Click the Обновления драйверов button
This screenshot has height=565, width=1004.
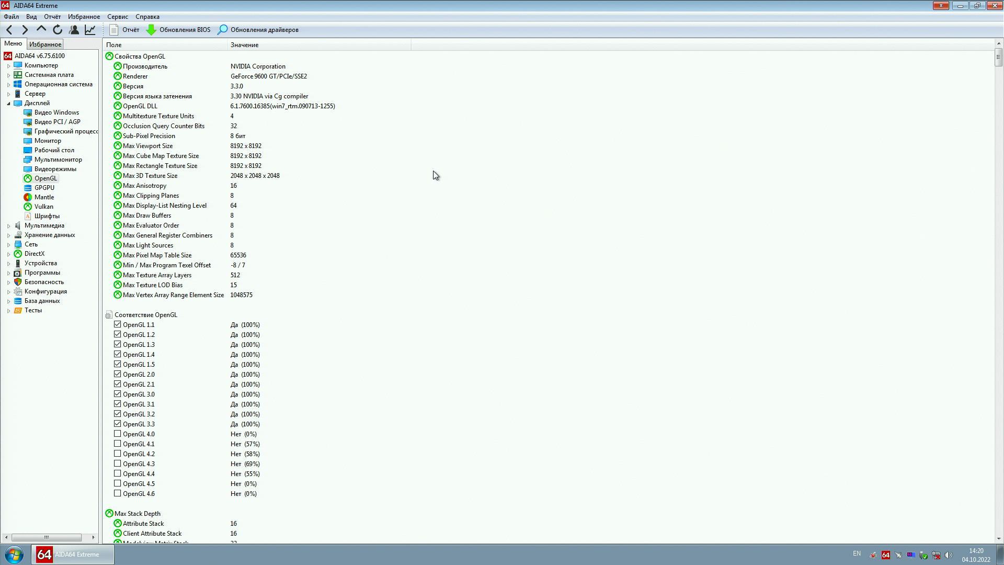pos(258,30)
